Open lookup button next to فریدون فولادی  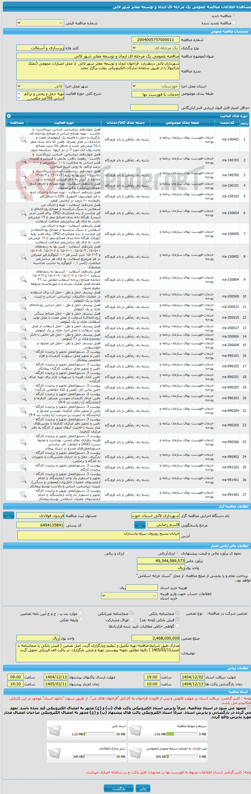[x=9, y=515]
